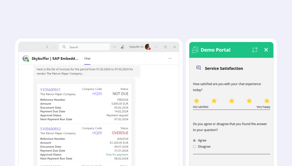Click the people icon beside Skybuffer AS

[x=122, y=47]
